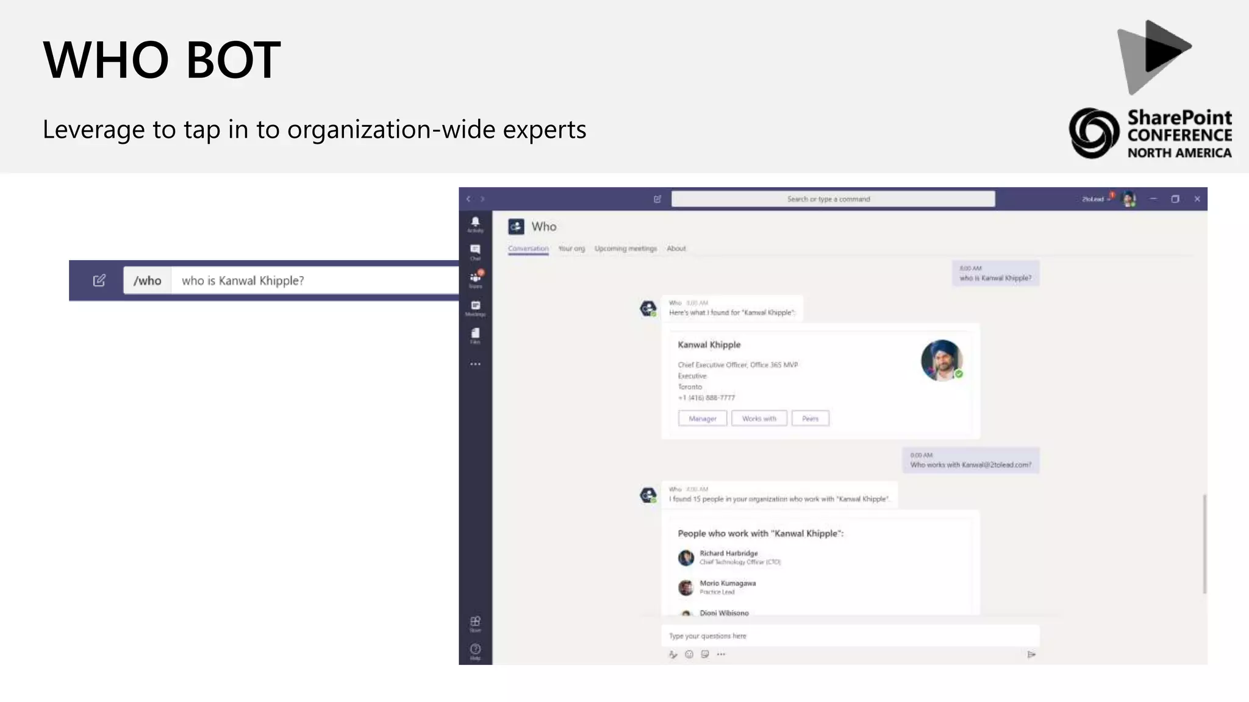Click the Works with button

click(759, 419)
